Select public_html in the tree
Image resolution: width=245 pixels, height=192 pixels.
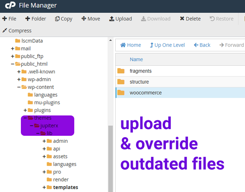coord(34,64)
